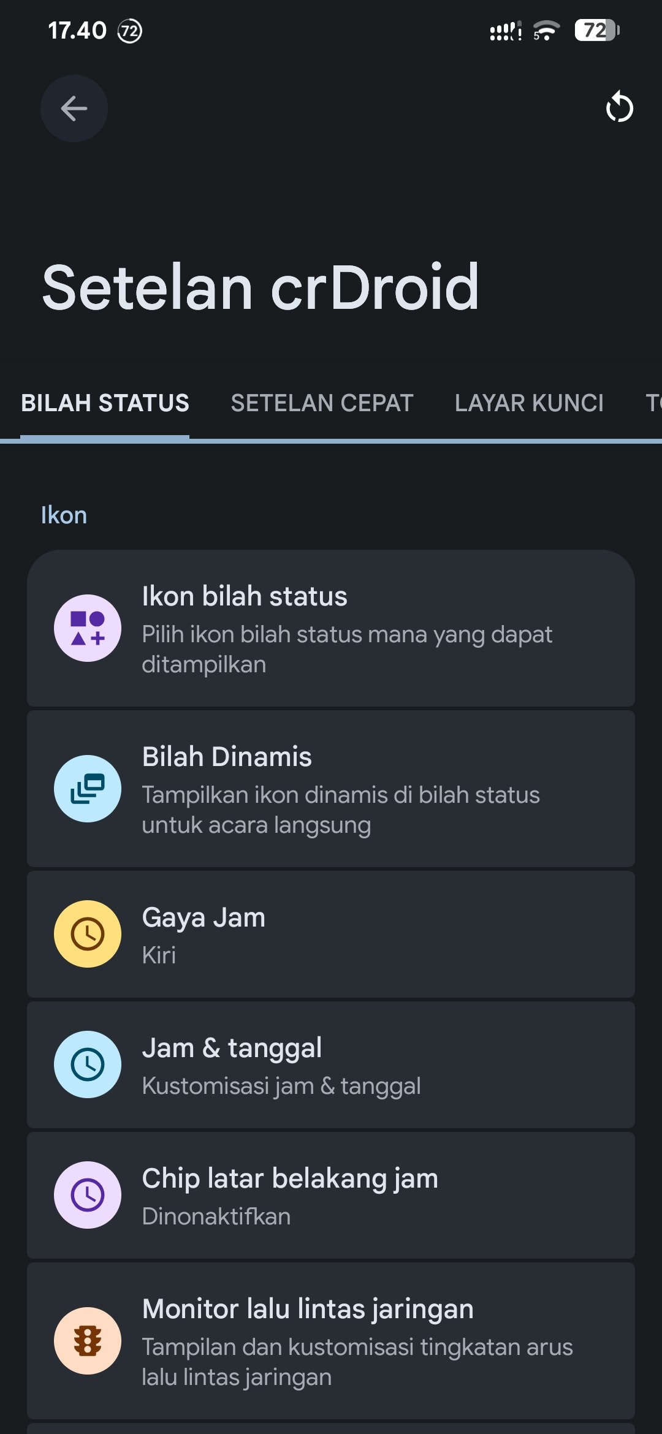
Task: Tap the purple shapes icon for status bar icons
Action: [x=88, y=628]
